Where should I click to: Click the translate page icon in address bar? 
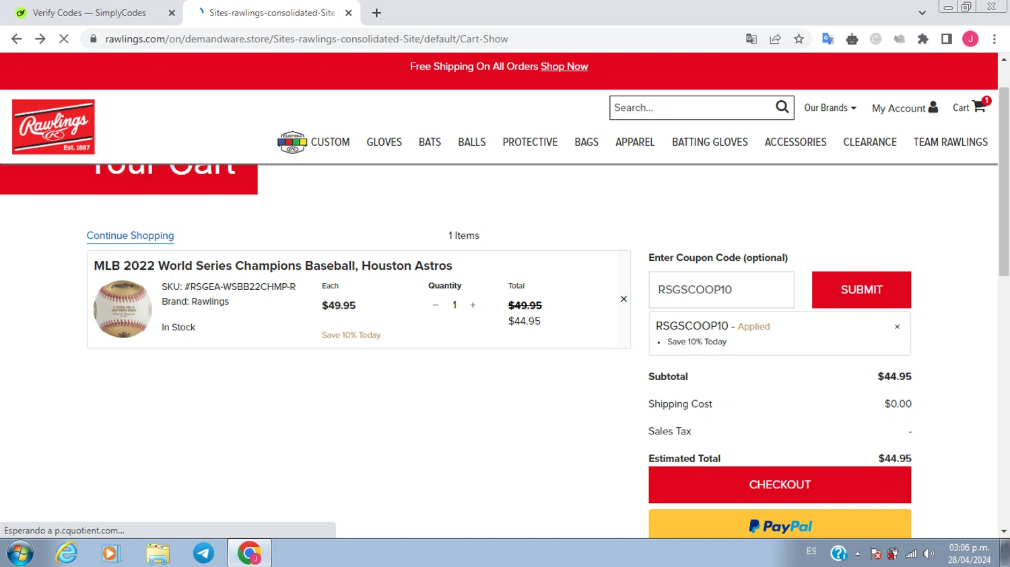[751, 39]
